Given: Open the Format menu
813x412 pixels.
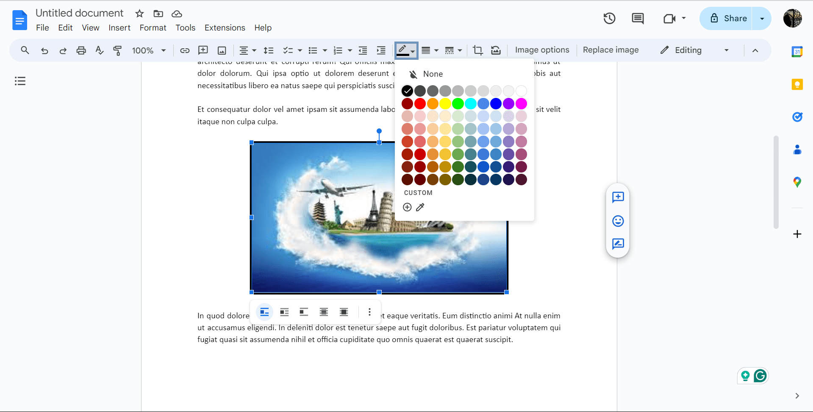Looking at the screenshot, I should point(153,28).
